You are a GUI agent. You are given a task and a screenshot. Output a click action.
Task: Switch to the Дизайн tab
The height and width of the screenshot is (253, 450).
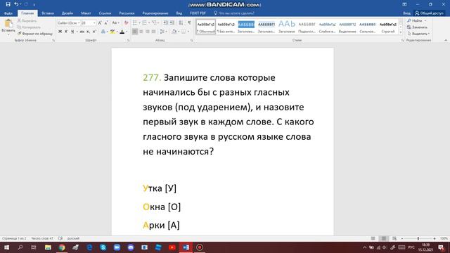pyautogui.click(x=67, y=13)
